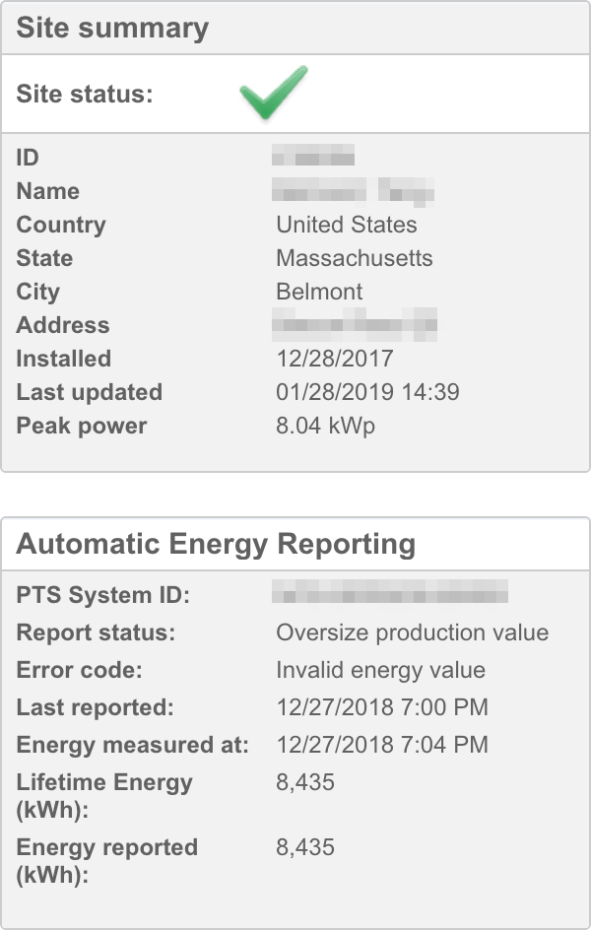The image size is (591, 930).
Task: Click the 12/27/2018 7:04 PM measured time
Action: pos(382,745)
